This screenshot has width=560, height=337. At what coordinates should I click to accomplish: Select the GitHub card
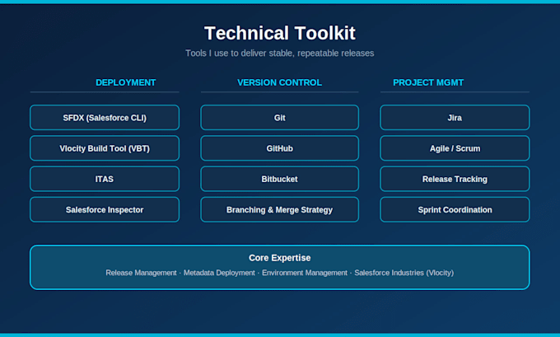pyautogui.click(x=280, y=148)
